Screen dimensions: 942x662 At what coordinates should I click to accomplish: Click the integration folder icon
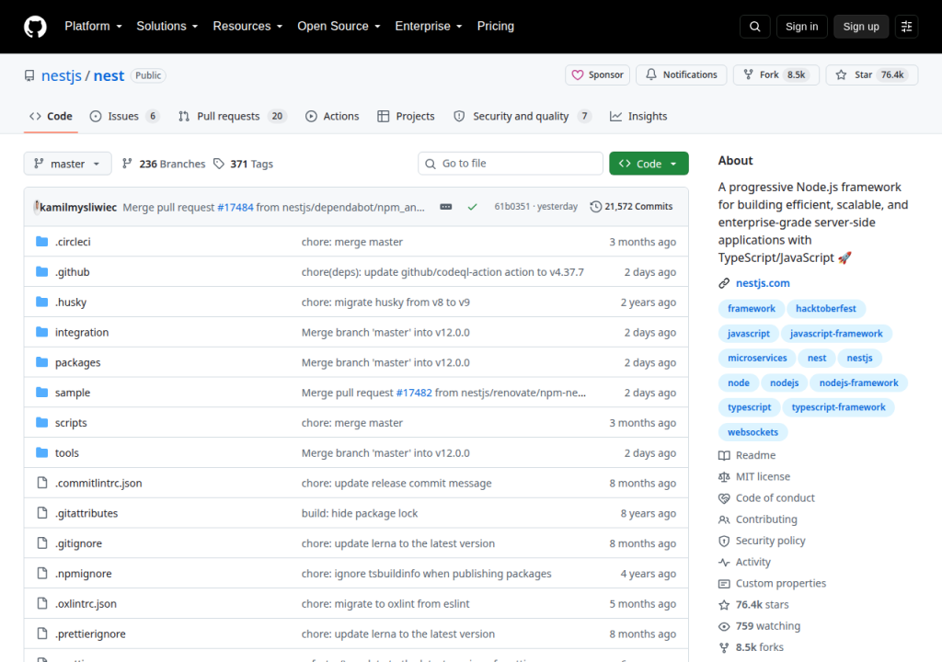[41, 332]
